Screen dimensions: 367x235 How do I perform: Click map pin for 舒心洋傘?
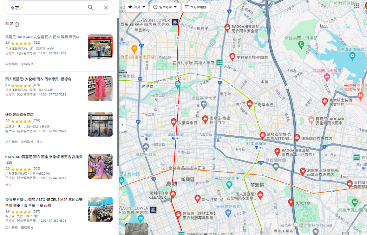(x=198, y=199)
